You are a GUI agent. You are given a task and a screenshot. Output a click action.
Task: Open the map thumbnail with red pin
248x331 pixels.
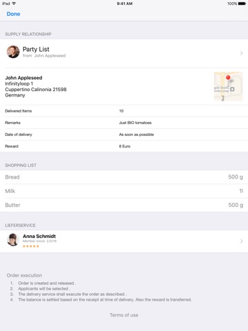click(228, 86)
